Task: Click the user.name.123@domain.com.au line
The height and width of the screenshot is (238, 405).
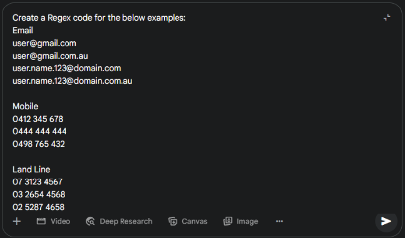Action: [x=73, y=81]
